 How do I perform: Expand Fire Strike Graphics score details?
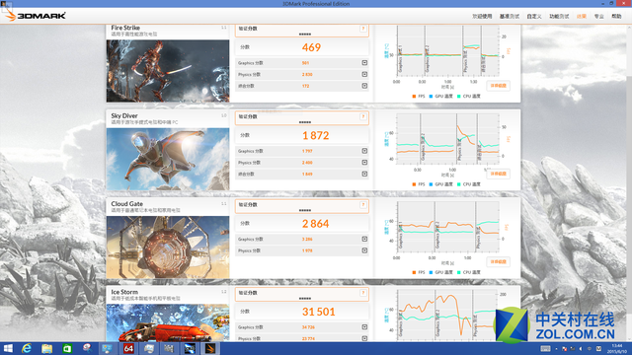[x=364, y=63]
